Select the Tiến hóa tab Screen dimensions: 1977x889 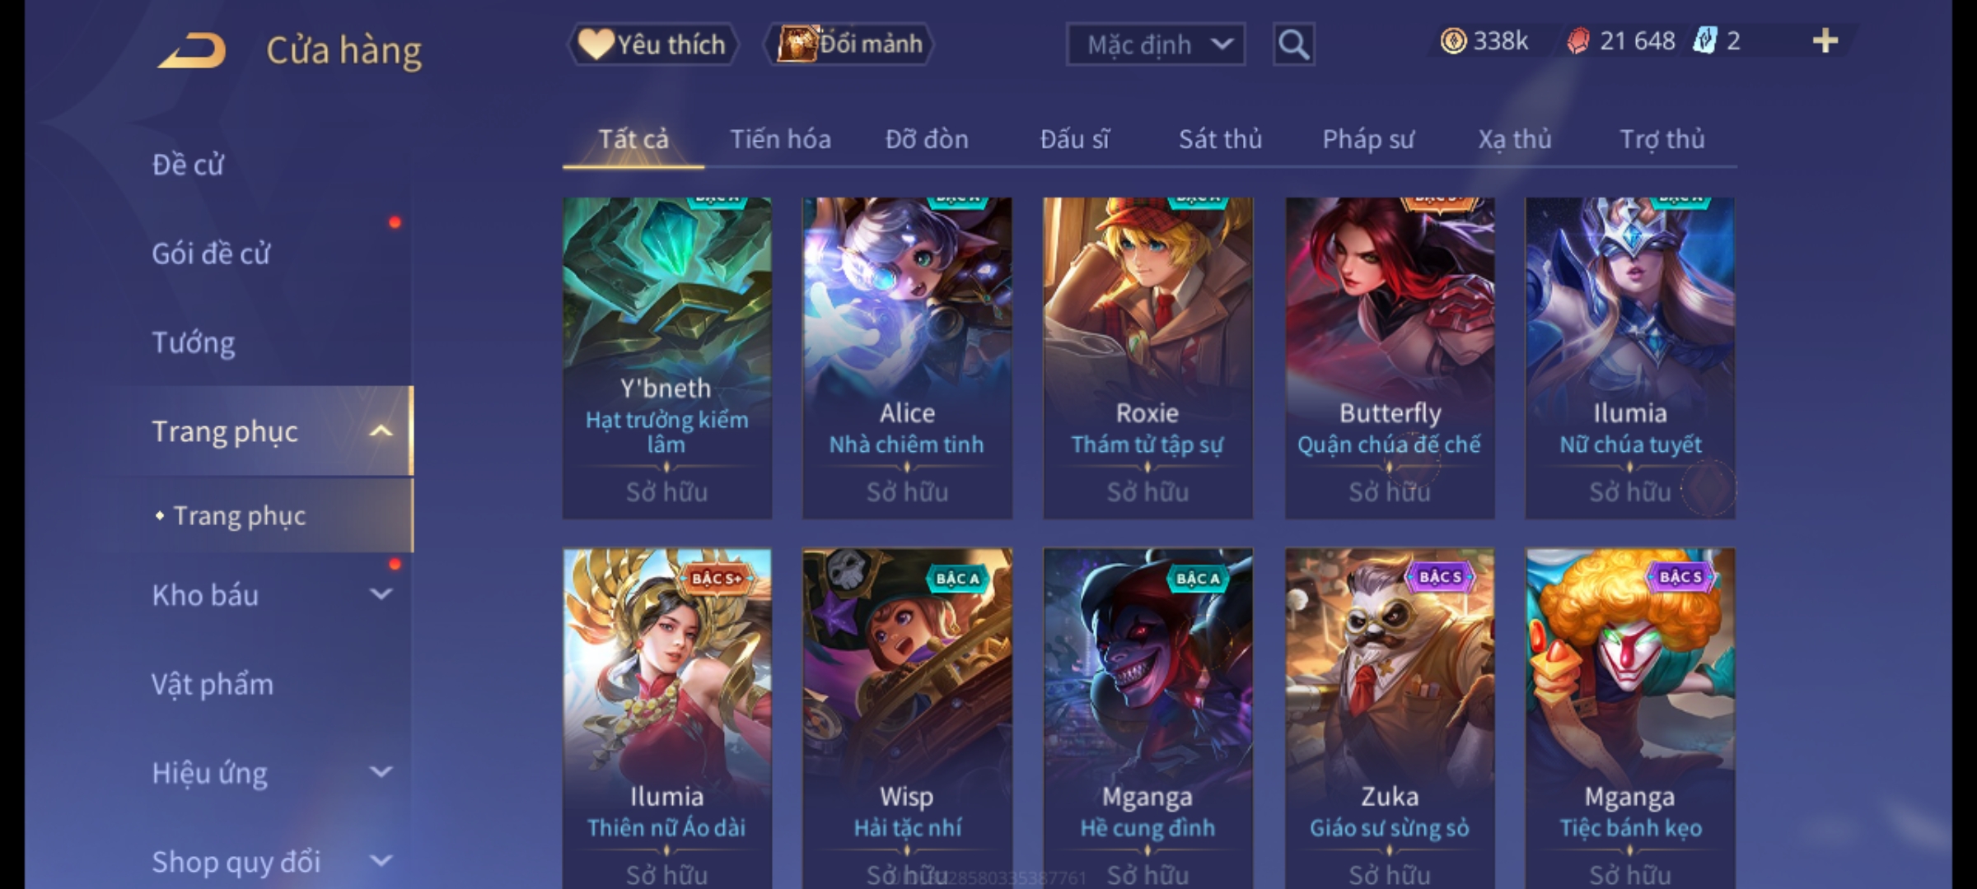[x=780, y=139]
